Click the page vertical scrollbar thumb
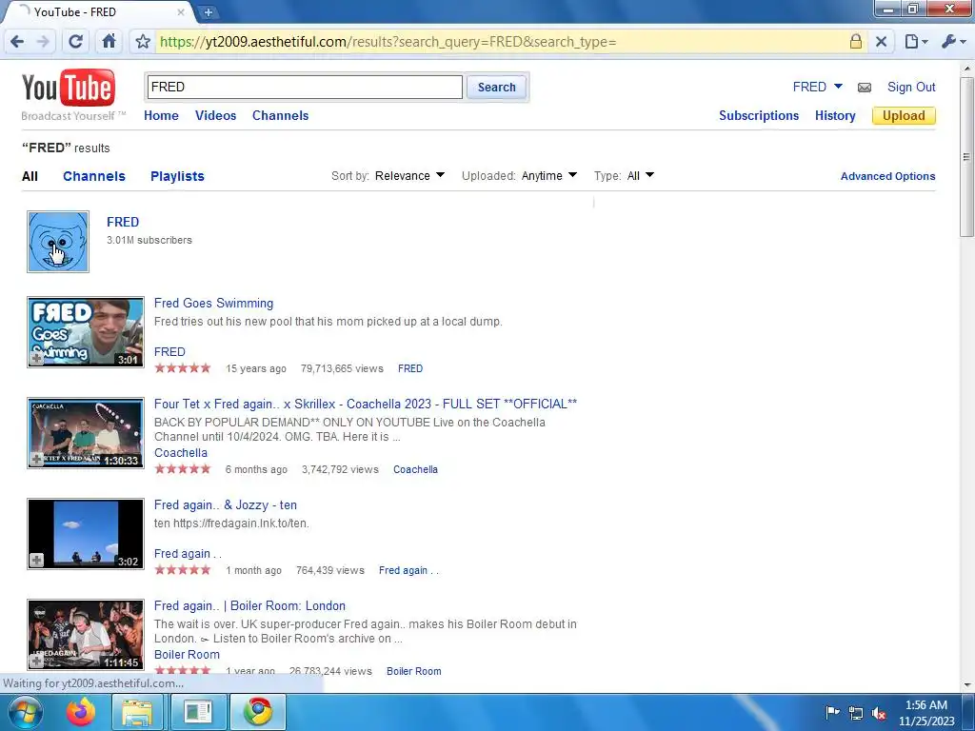Image resolution: width=975 pixels, height=731 pixels. click(966, 155)
